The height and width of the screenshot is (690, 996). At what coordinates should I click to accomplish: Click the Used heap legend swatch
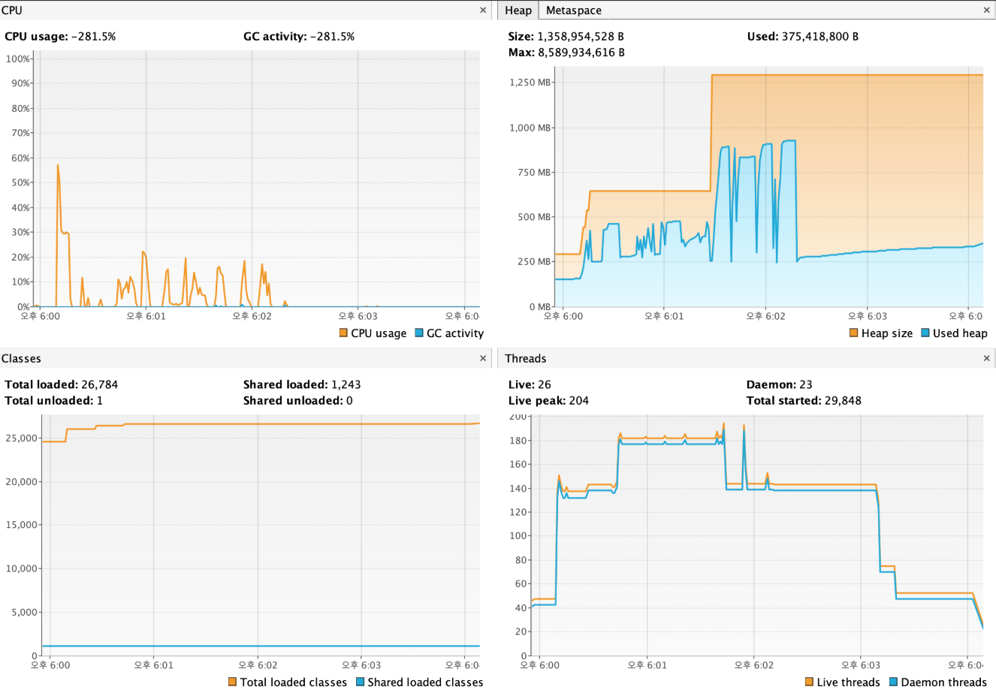[925, 333]
